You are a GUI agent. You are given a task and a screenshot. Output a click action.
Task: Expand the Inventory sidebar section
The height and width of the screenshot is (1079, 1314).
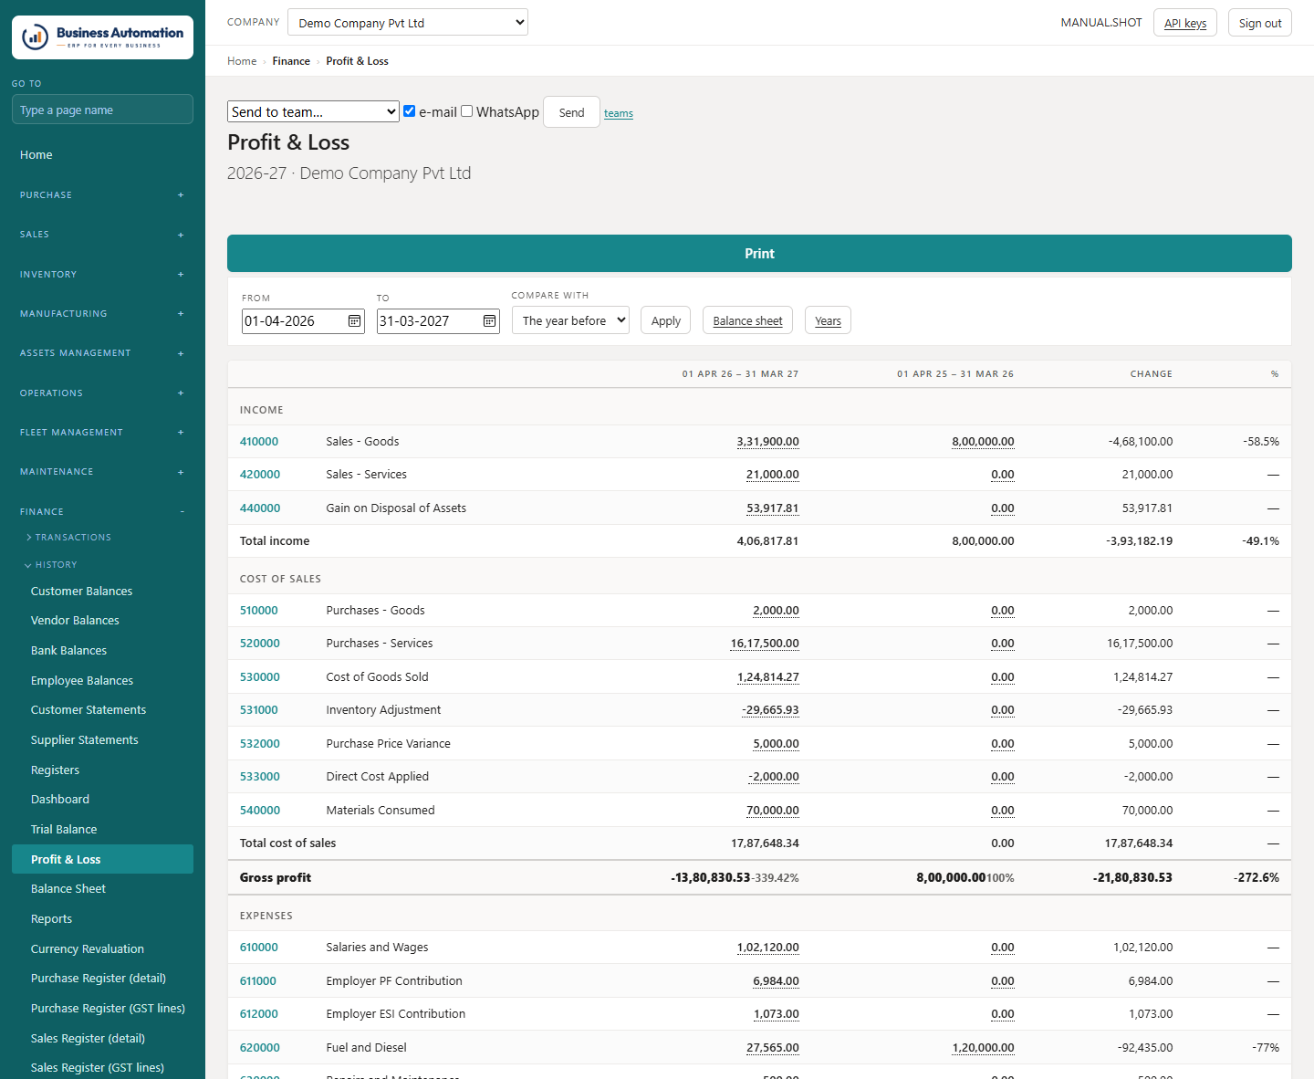coord(102,275)
